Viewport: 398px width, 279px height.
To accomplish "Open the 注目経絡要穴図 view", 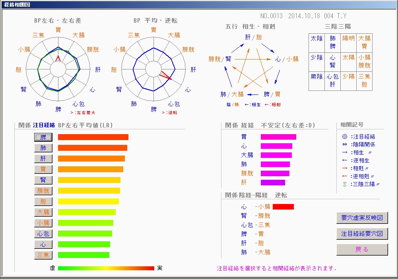I will pyautogui.click(x=362, y=234).
